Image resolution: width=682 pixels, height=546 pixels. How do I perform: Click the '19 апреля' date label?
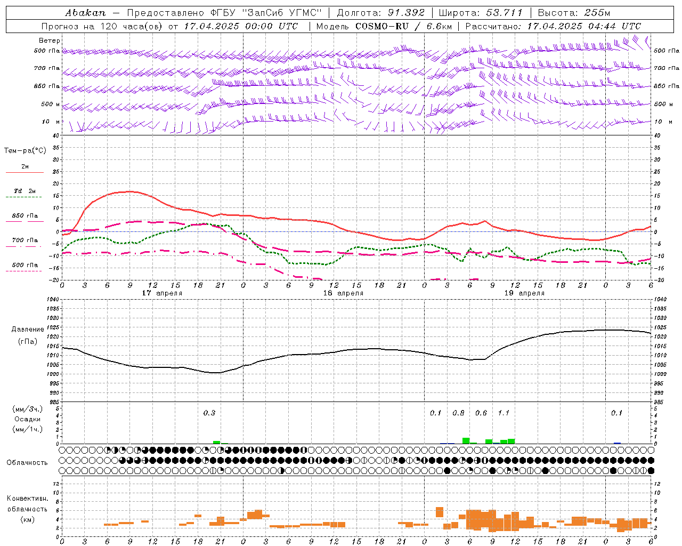click(x=524, y=293)
